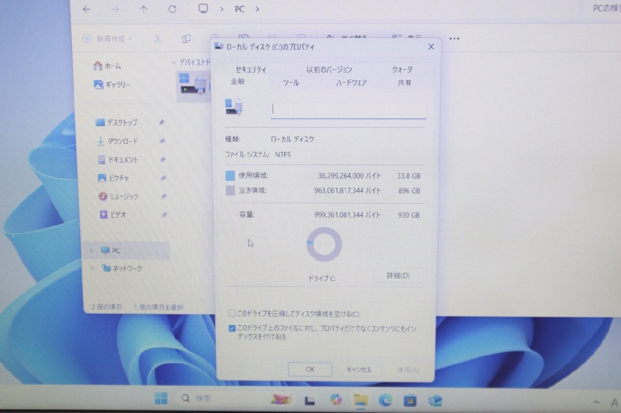
Task: Click OK in the properties dialog
Action: [x=310, y=370]
